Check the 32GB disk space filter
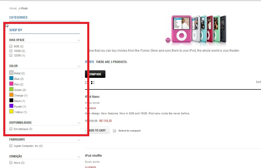Viewport: 261px width, 168px height. coord(11,55)
